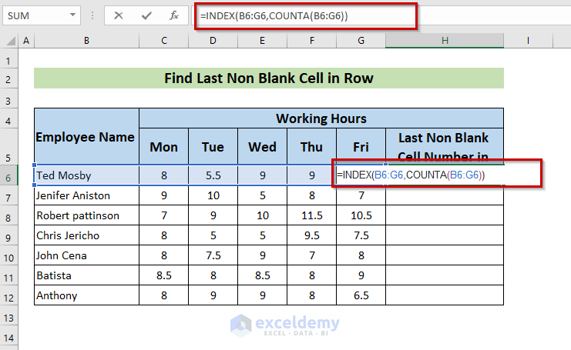Screen dimensions: 571x350
Task: Click the title 'Find Last Non Blank Cell in Row'
Action: (269, 78)
